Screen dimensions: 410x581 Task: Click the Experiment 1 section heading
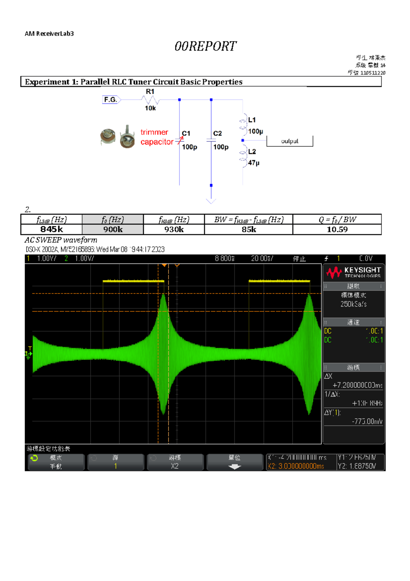point(134,82)
